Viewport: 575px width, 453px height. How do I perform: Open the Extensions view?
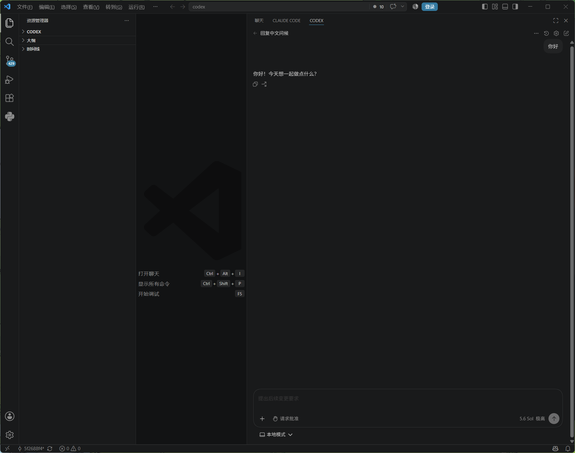10,98
